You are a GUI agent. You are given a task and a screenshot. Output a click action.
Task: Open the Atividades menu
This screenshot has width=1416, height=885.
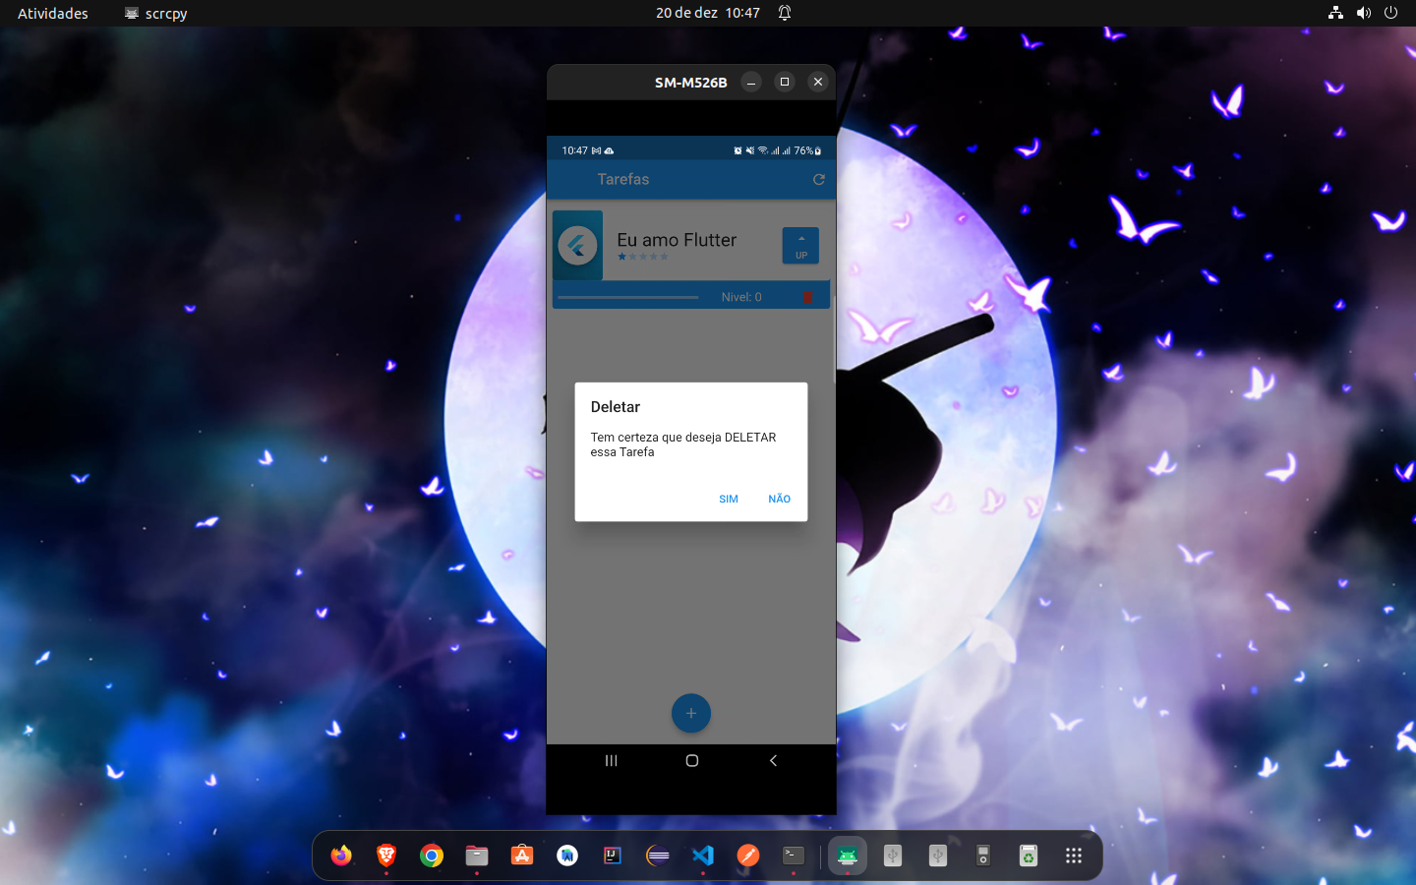51,13
